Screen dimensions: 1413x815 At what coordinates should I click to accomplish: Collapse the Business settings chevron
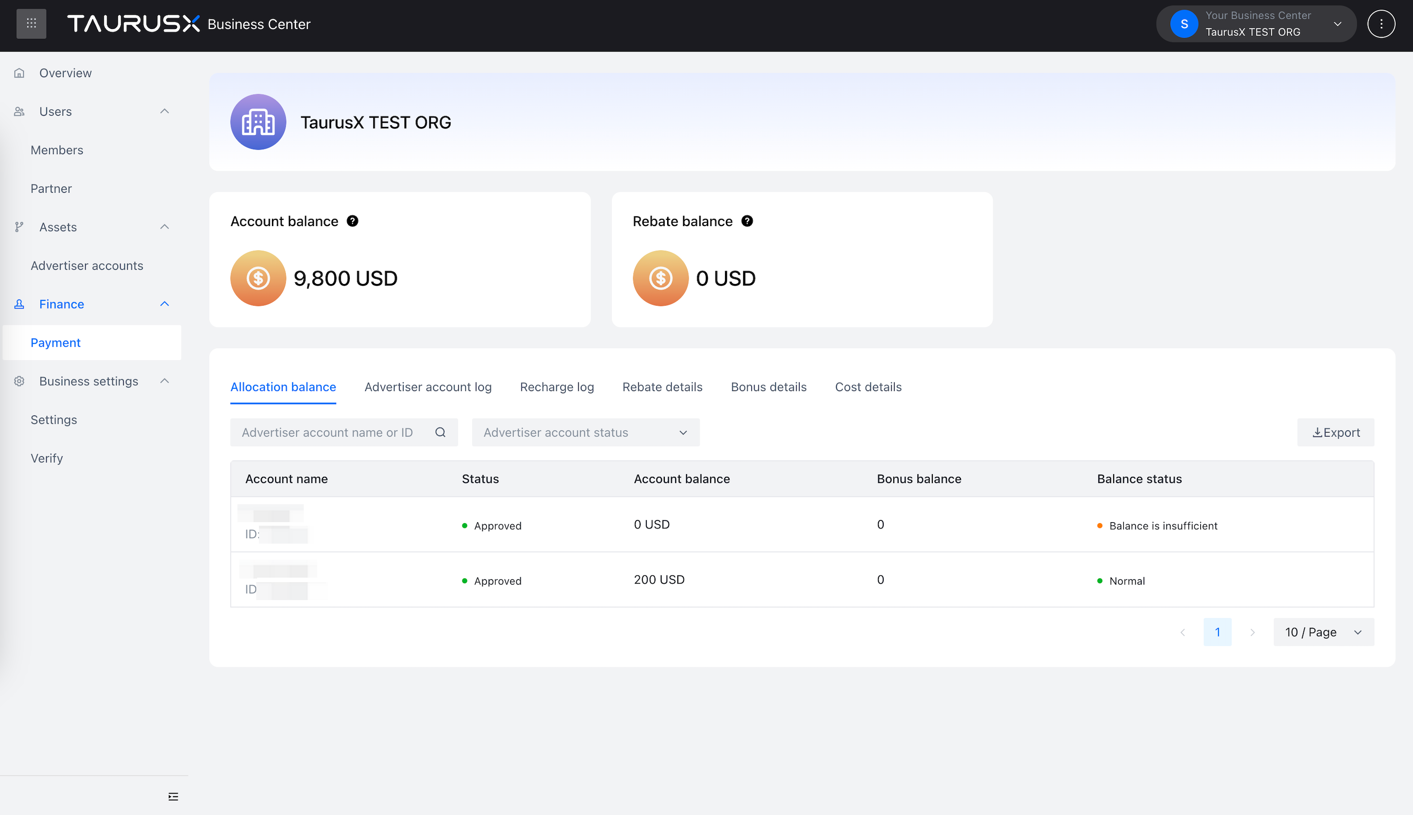[x=164, y=381]
